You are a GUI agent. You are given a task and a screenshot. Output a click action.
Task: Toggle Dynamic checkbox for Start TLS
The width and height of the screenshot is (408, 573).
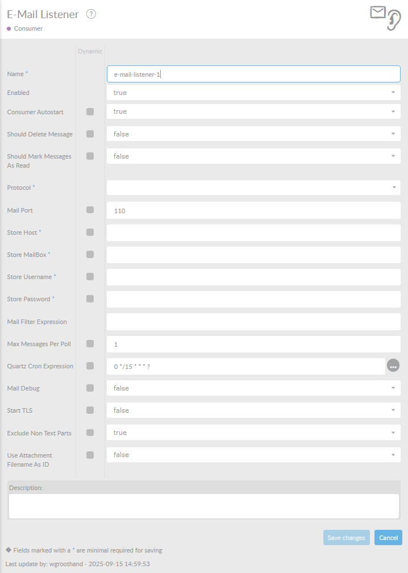[x=90, y=410]
